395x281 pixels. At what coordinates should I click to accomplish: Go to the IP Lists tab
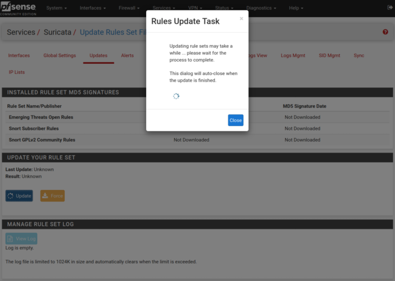click(x=17, y=72)
